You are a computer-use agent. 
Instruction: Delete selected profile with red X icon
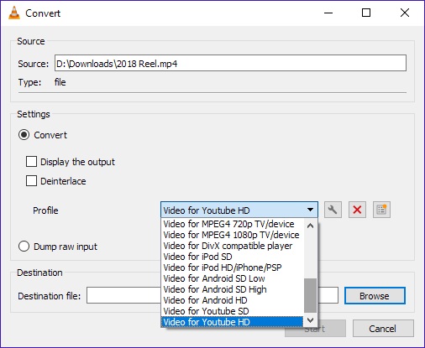tap(357, 210)
